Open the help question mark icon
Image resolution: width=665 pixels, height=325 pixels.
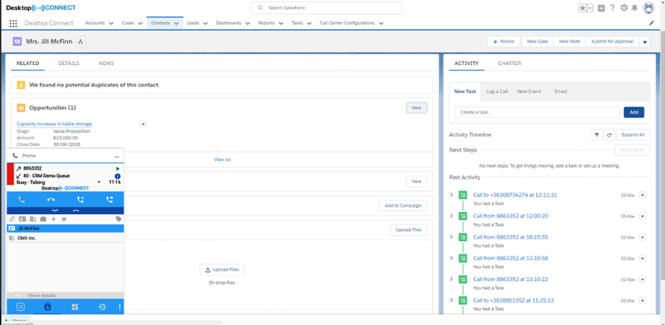click(x=612, y=8)
